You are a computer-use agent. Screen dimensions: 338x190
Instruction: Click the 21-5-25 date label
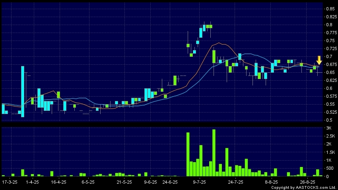[x=124, y=182]
